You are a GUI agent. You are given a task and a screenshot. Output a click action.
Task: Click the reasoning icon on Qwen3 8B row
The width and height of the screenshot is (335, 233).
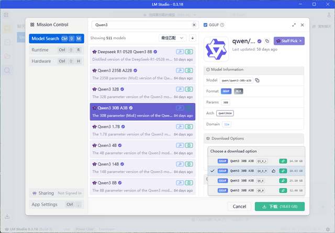[189, 183]
